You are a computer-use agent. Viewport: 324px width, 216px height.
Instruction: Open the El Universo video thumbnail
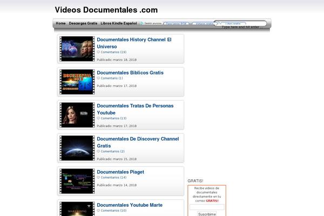click(77, 49)
